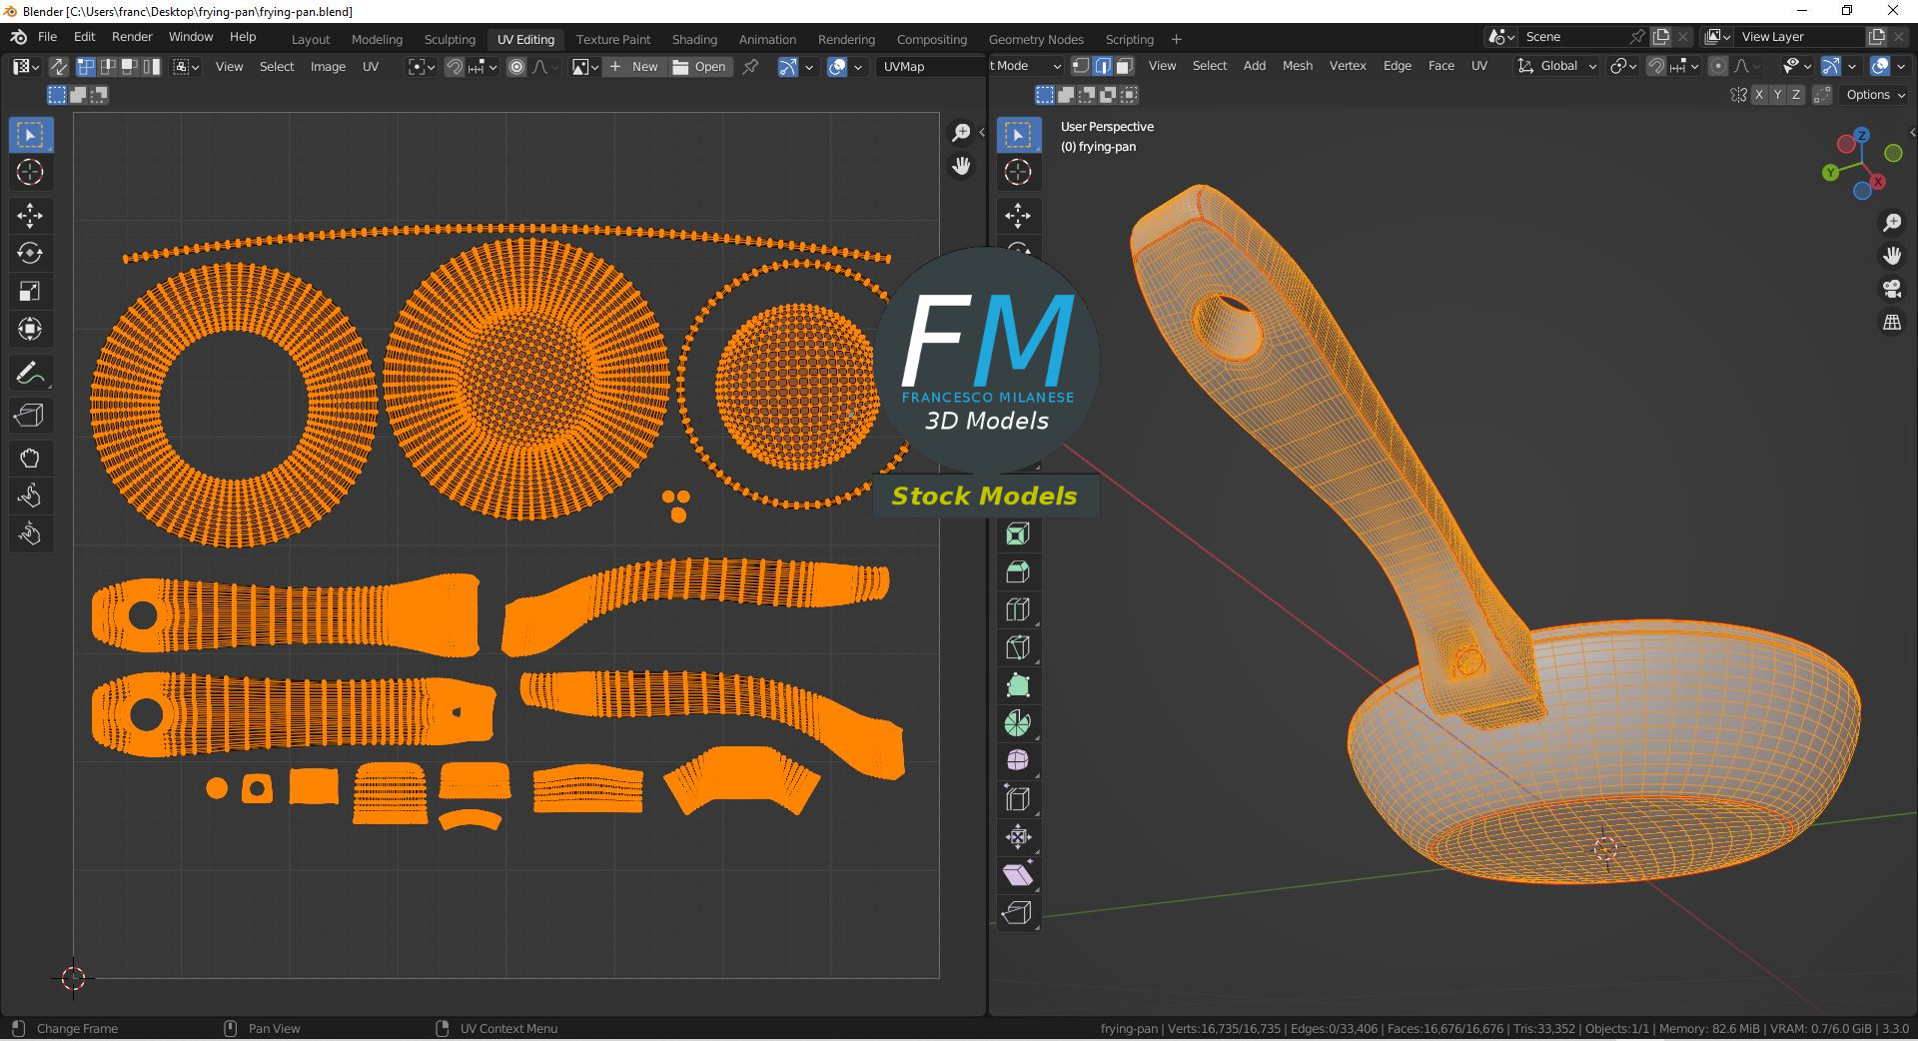Viewport: 1918px width, 1041px height.
Task: Select the Loop Cut tool in viewport
Action: click(1017, 609)
